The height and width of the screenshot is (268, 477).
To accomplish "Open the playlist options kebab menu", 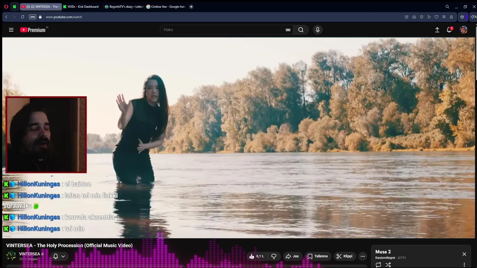I will point(464,265).
